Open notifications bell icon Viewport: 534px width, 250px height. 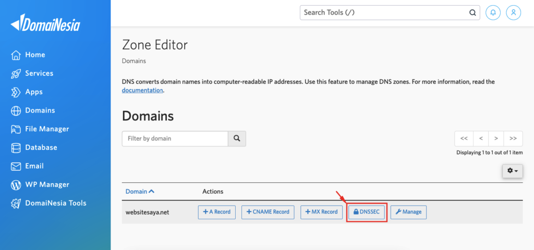(x=493, y=12)
